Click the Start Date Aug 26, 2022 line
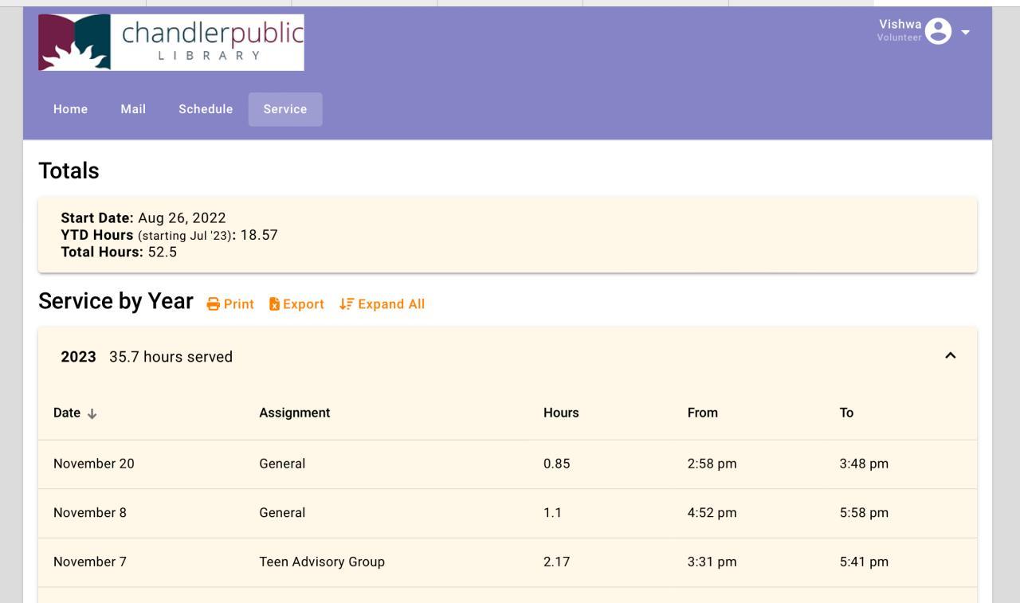Viewport: 1020px width, 603px height. pos(143,218)
